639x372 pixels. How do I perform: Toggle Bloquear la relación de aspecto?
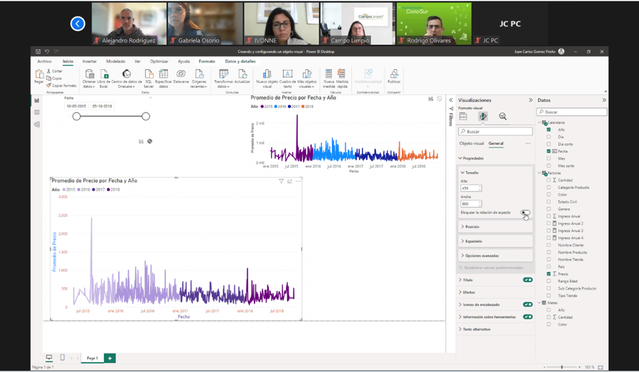(526, 213)
